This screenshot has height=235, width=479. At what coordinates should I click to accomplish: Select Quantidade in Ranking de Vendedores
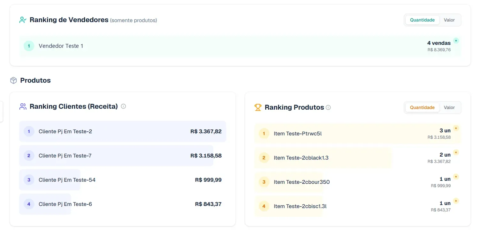point(422,20)
